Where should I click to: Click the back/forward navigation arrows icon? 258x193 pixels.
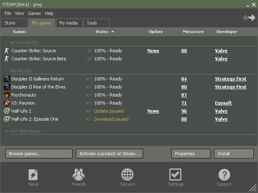click(249, 18)
